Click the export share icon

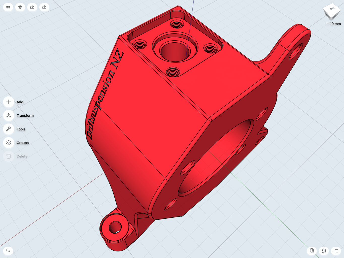click(44, 7)
